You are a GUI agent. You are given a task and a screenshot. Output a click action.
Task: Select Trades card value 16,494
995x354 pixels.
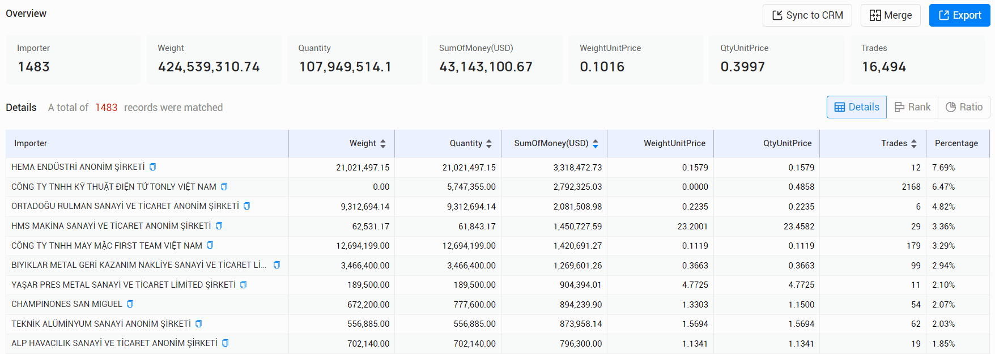click(883, 67)
